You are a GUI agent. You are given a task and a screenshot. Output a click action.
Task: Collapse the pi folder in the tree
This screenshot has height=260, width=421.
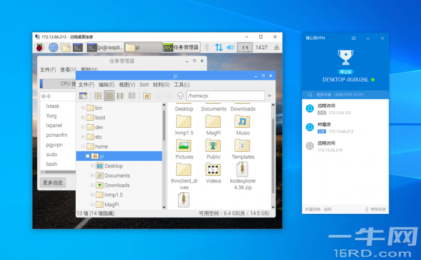click(x=88, y=156)
